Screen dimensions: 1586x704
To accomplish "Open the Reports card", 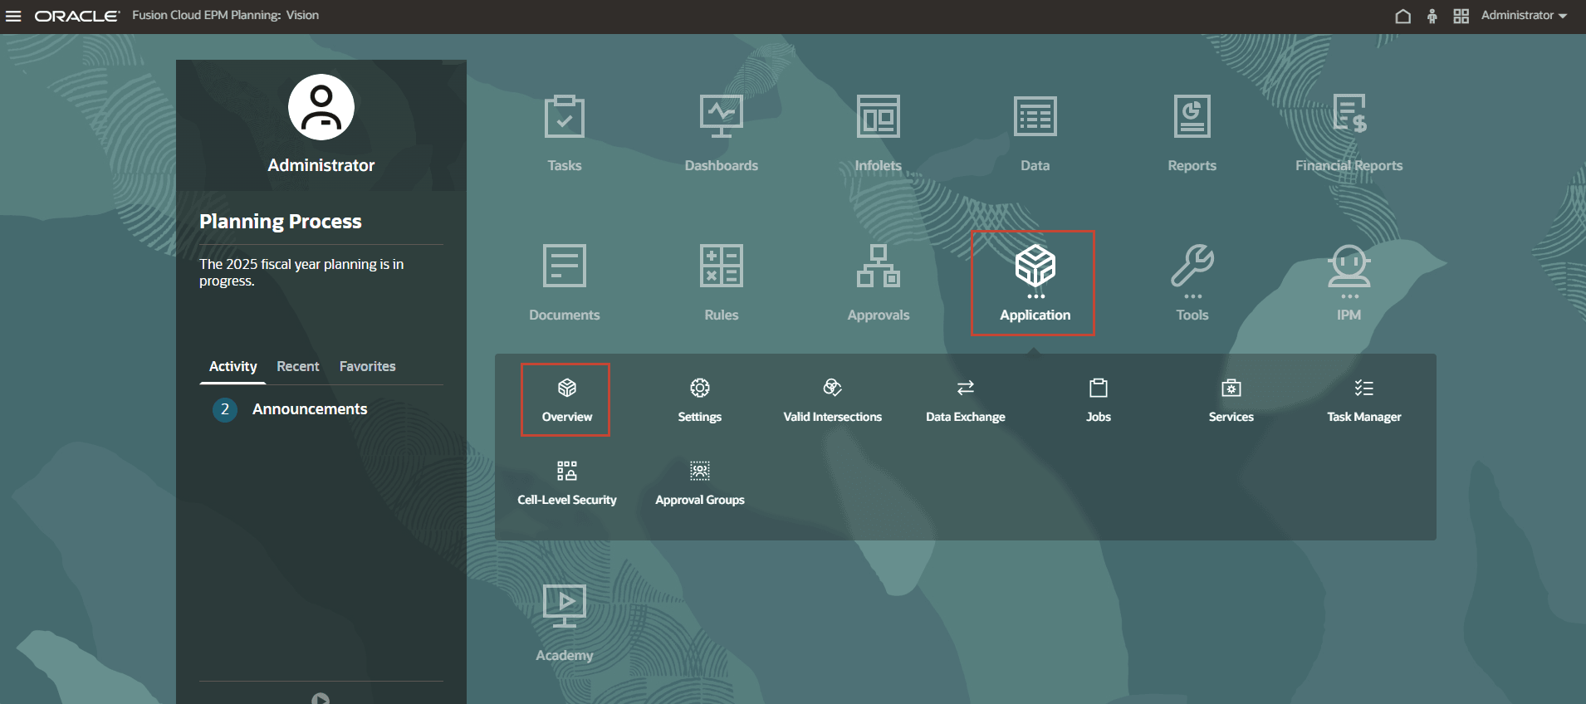I will [1192, 133].
